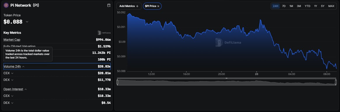Click the 12:00 x-axis label
This screenshot has height=112, width=340.
click(151, 74)
